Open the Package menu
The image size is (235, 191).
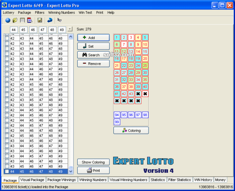click(25, 13)
